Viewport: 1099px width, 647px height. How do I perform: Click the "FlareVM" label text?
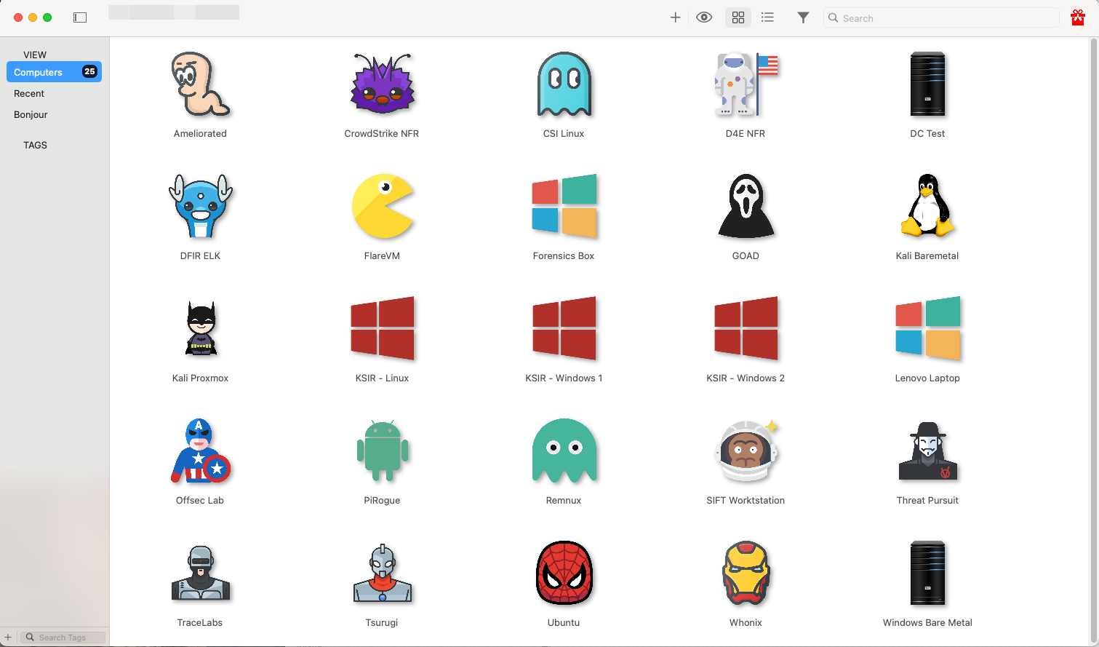382,255
